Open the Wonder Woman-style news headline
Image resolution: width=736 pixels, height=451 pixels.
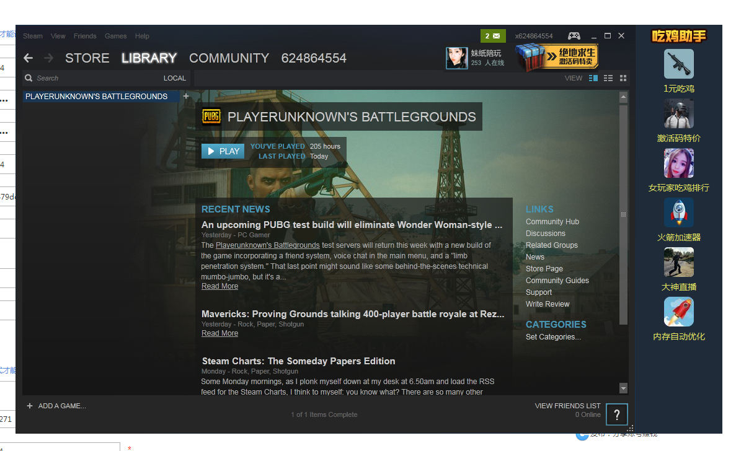[352, 225]
